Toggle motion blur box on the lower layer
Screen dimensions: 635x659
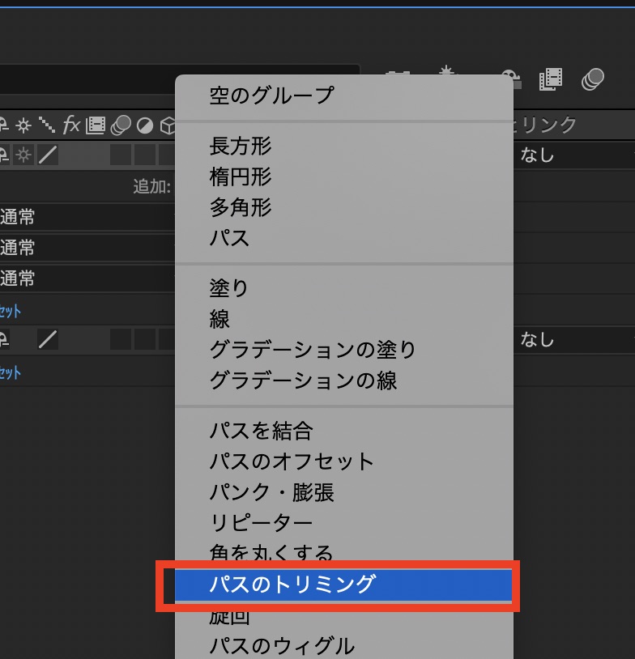(121, 339)
